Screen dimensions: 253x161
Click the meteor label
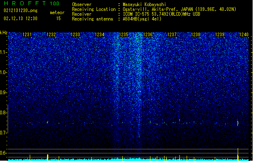click(x=57, y=12)
